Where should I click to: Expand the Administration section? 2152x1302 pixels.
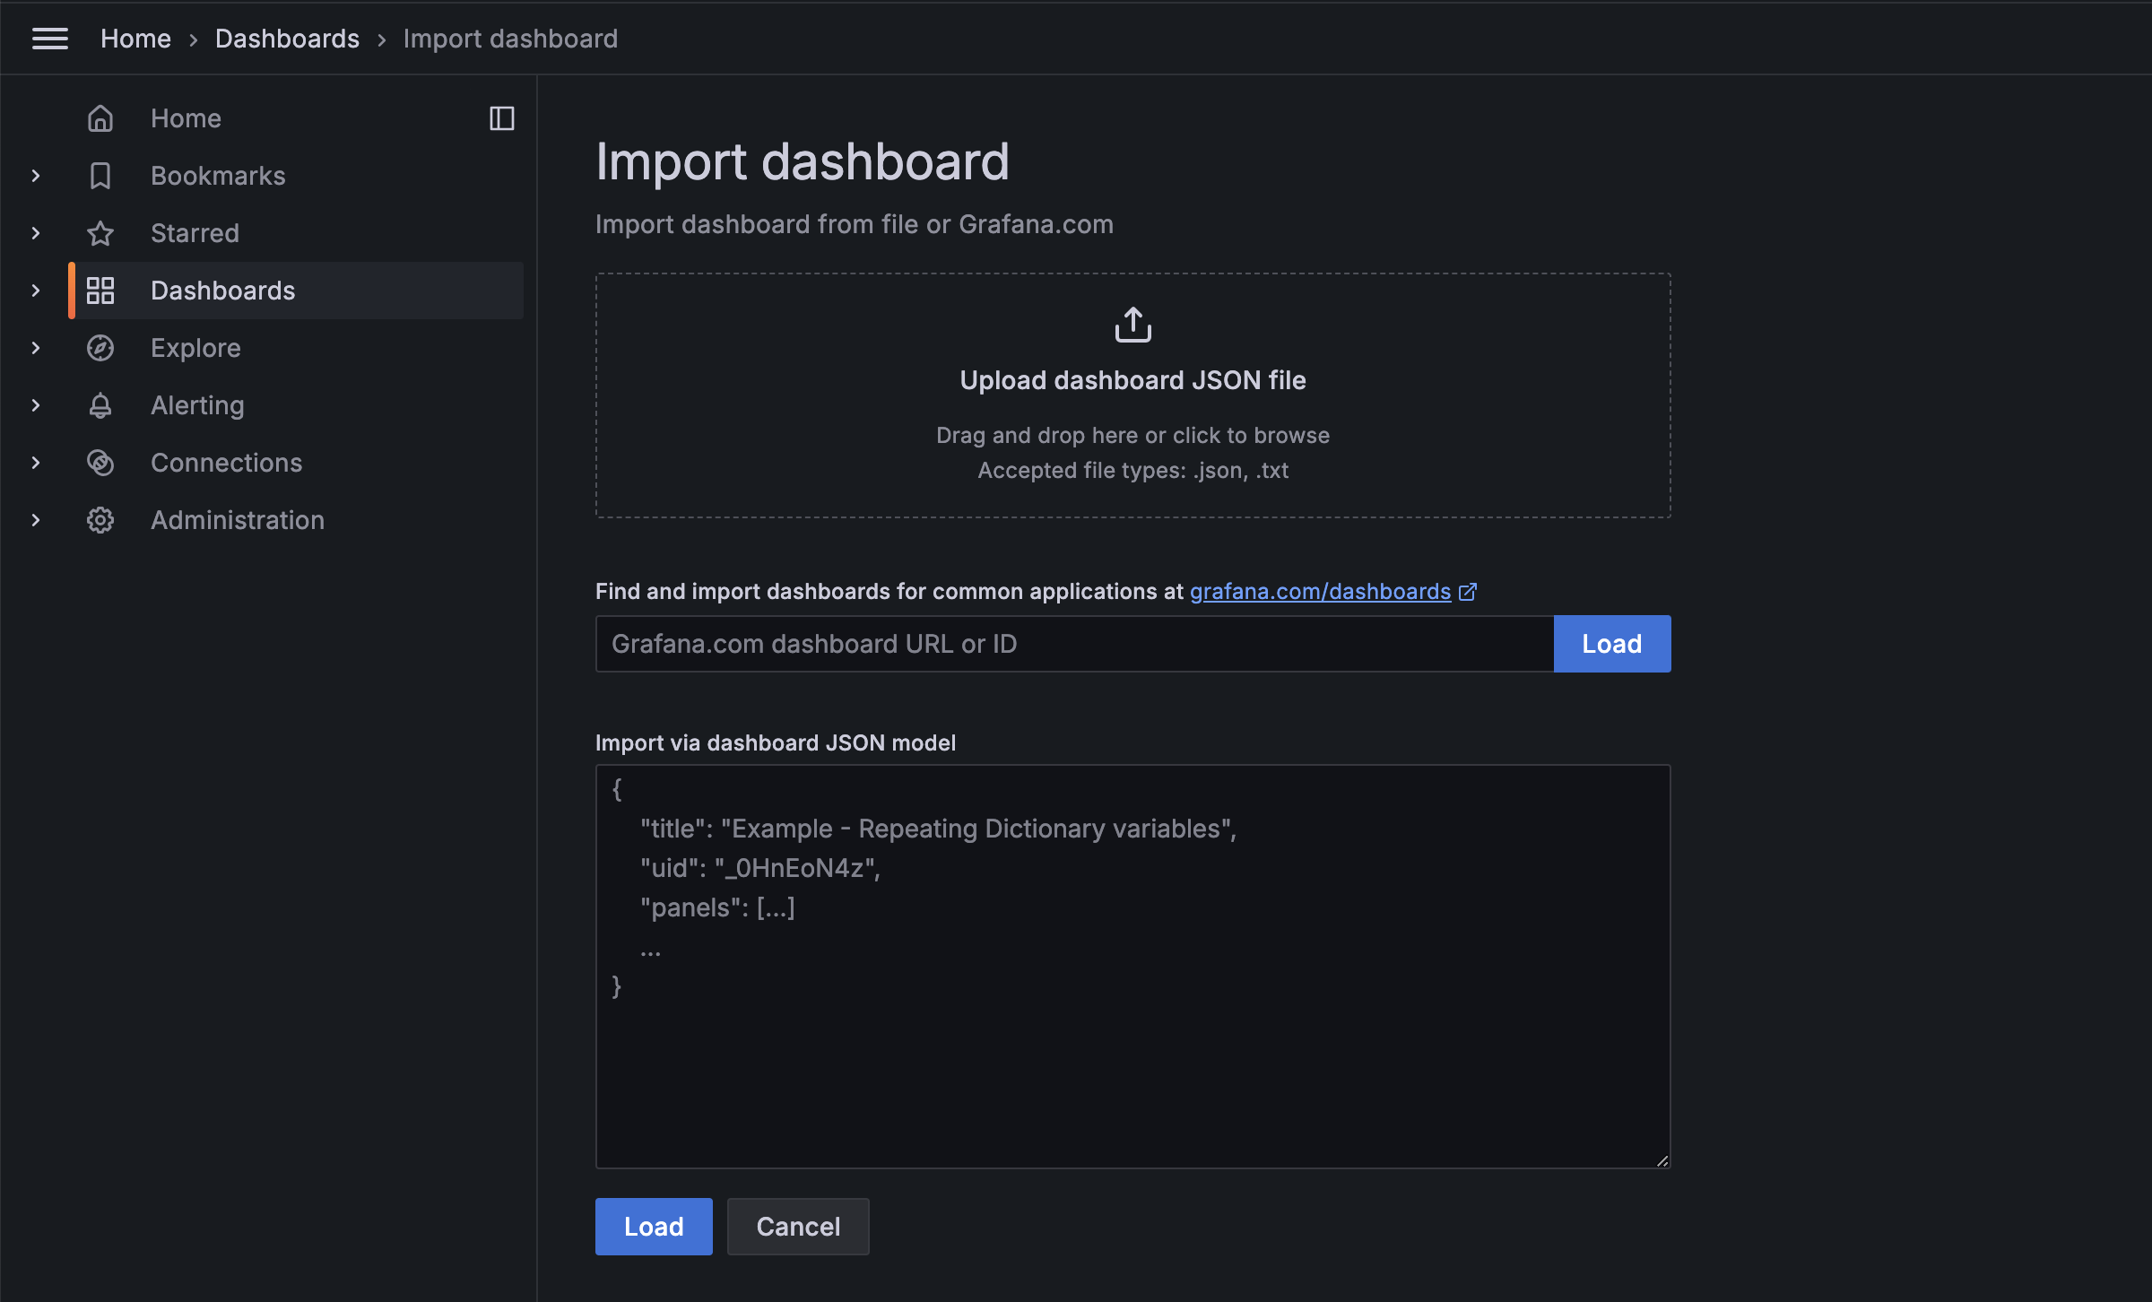pos(36,520)
